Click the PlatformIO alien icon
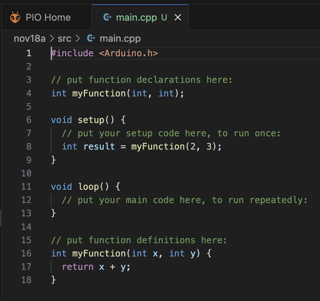This screenshot has height=301, width=320. (x=15, y=17)
